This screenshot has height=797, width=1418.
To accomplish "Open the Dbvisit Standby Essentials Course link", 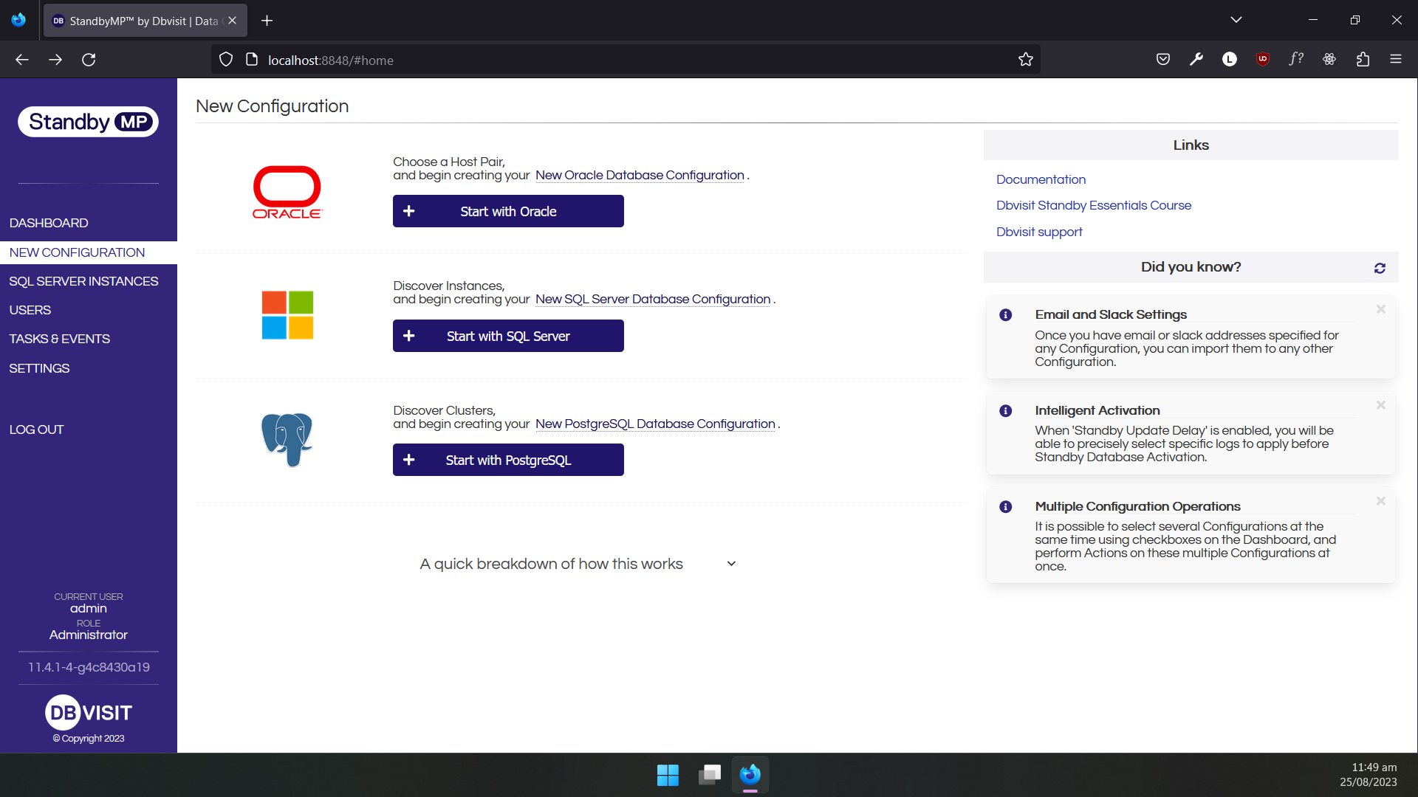I will tap(1093, 205).
